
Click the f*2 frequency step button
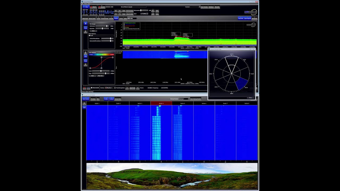[x=120, y=14]
